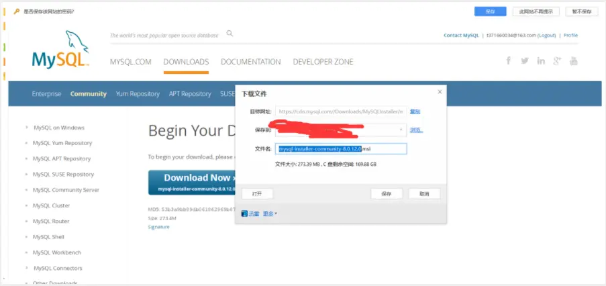606x286 pixels.
Task: Open the Xunlei link
Action: click(254, 213)
